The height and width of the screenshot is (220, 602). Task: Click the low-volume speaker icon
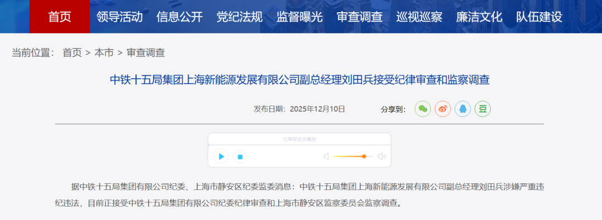(326, 157)
